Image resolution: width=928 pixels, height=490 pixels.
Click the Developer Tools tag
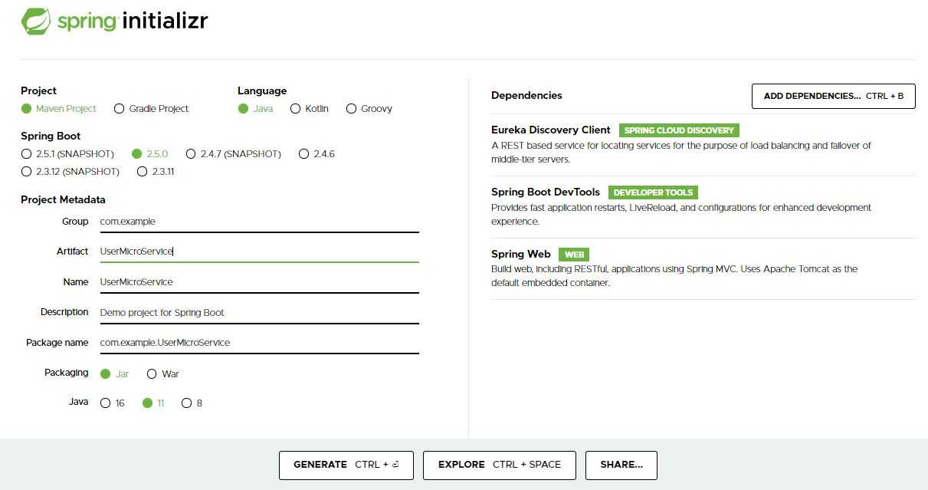pyautogui.click(x=653, y=192)
